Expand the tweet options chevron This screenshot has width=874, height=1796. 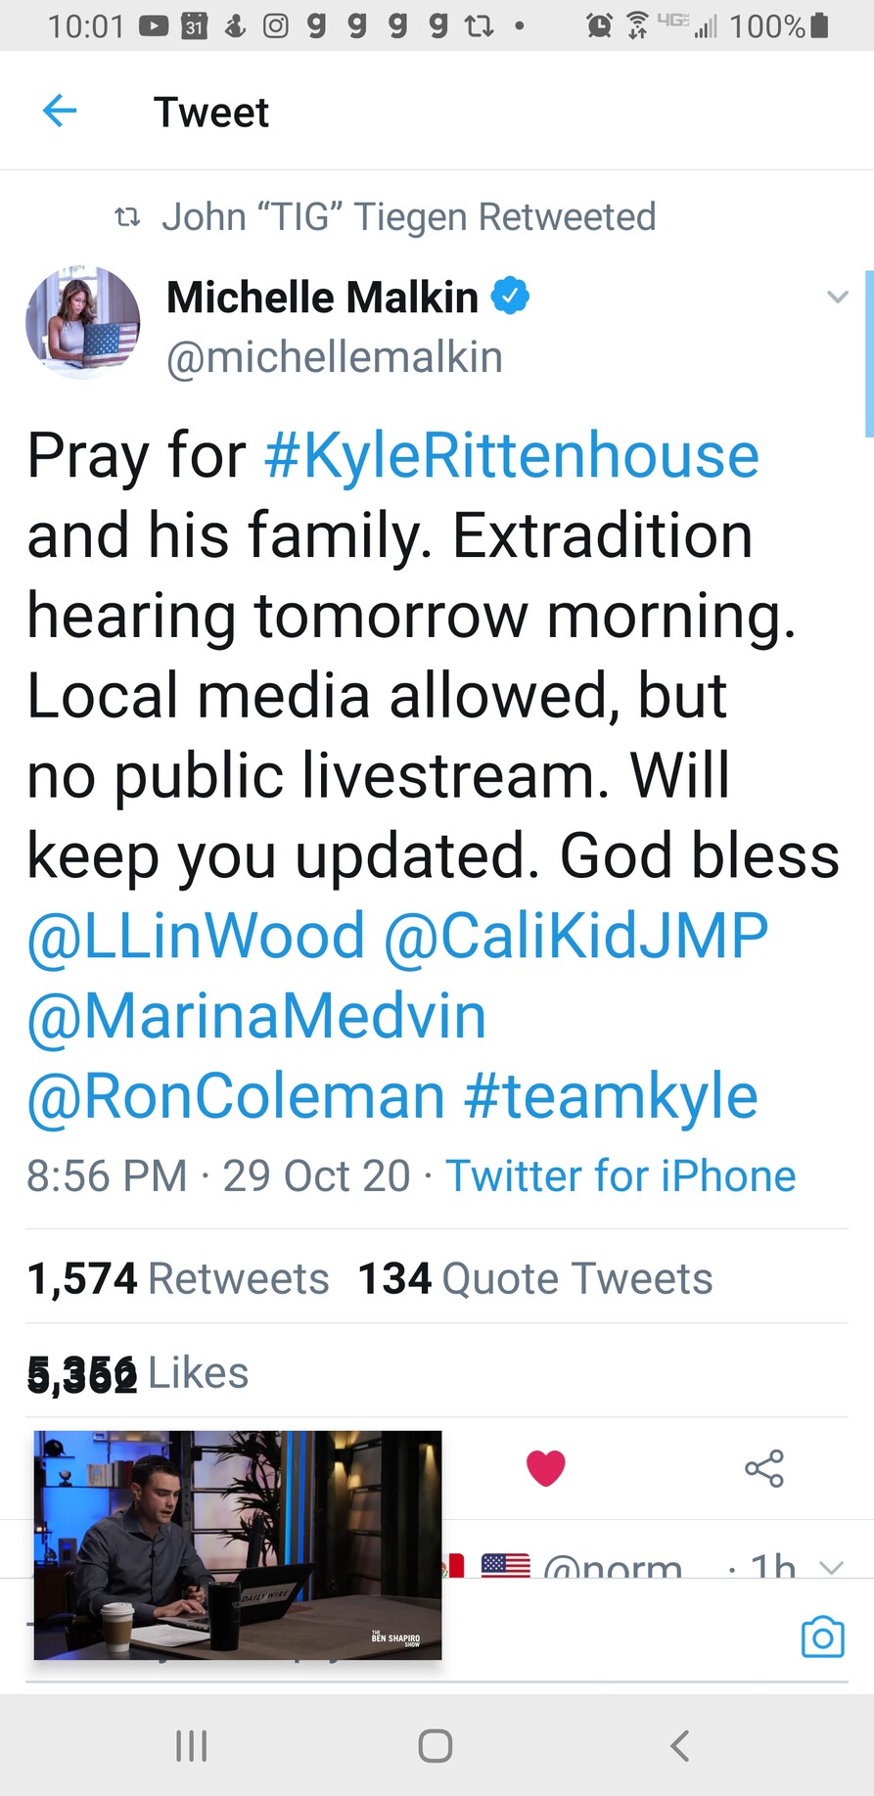(x=837, y=297)
